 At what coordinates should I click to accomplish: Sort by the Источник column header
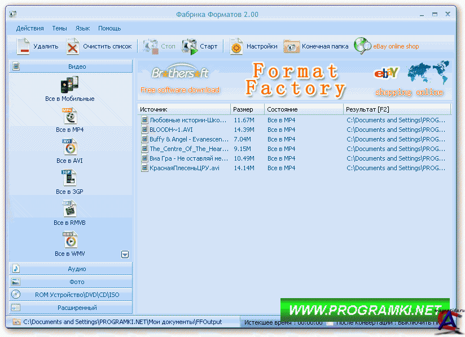coord(184,109)
